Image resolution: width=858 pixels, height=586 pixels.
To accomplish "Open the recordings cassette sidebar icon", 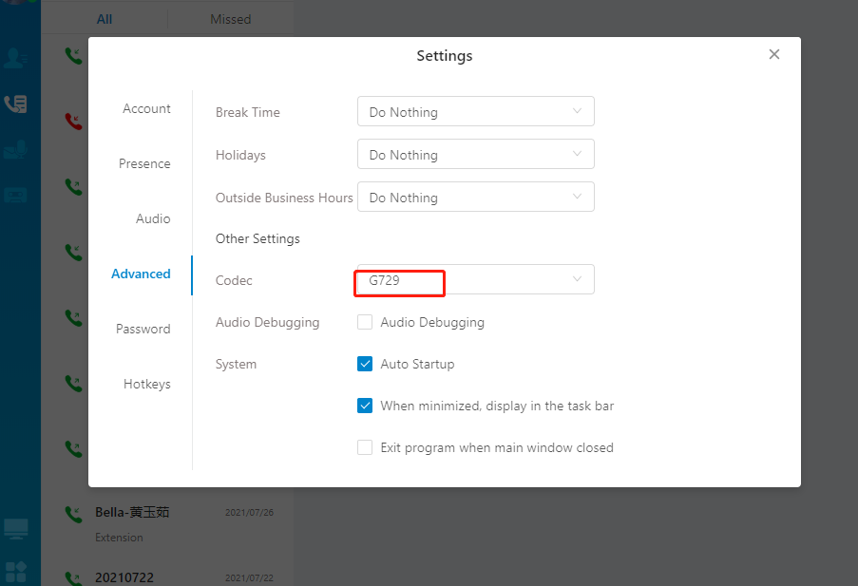I will [15, 195].
